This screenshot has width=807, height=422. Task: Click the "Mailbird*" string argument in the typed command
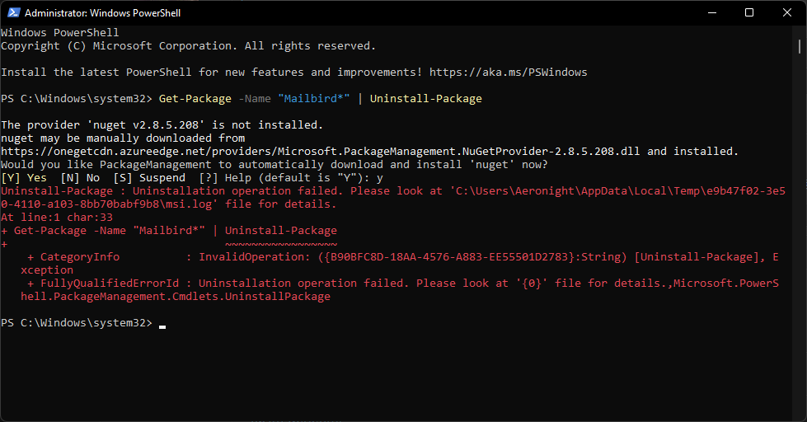(x=314, y=99)
